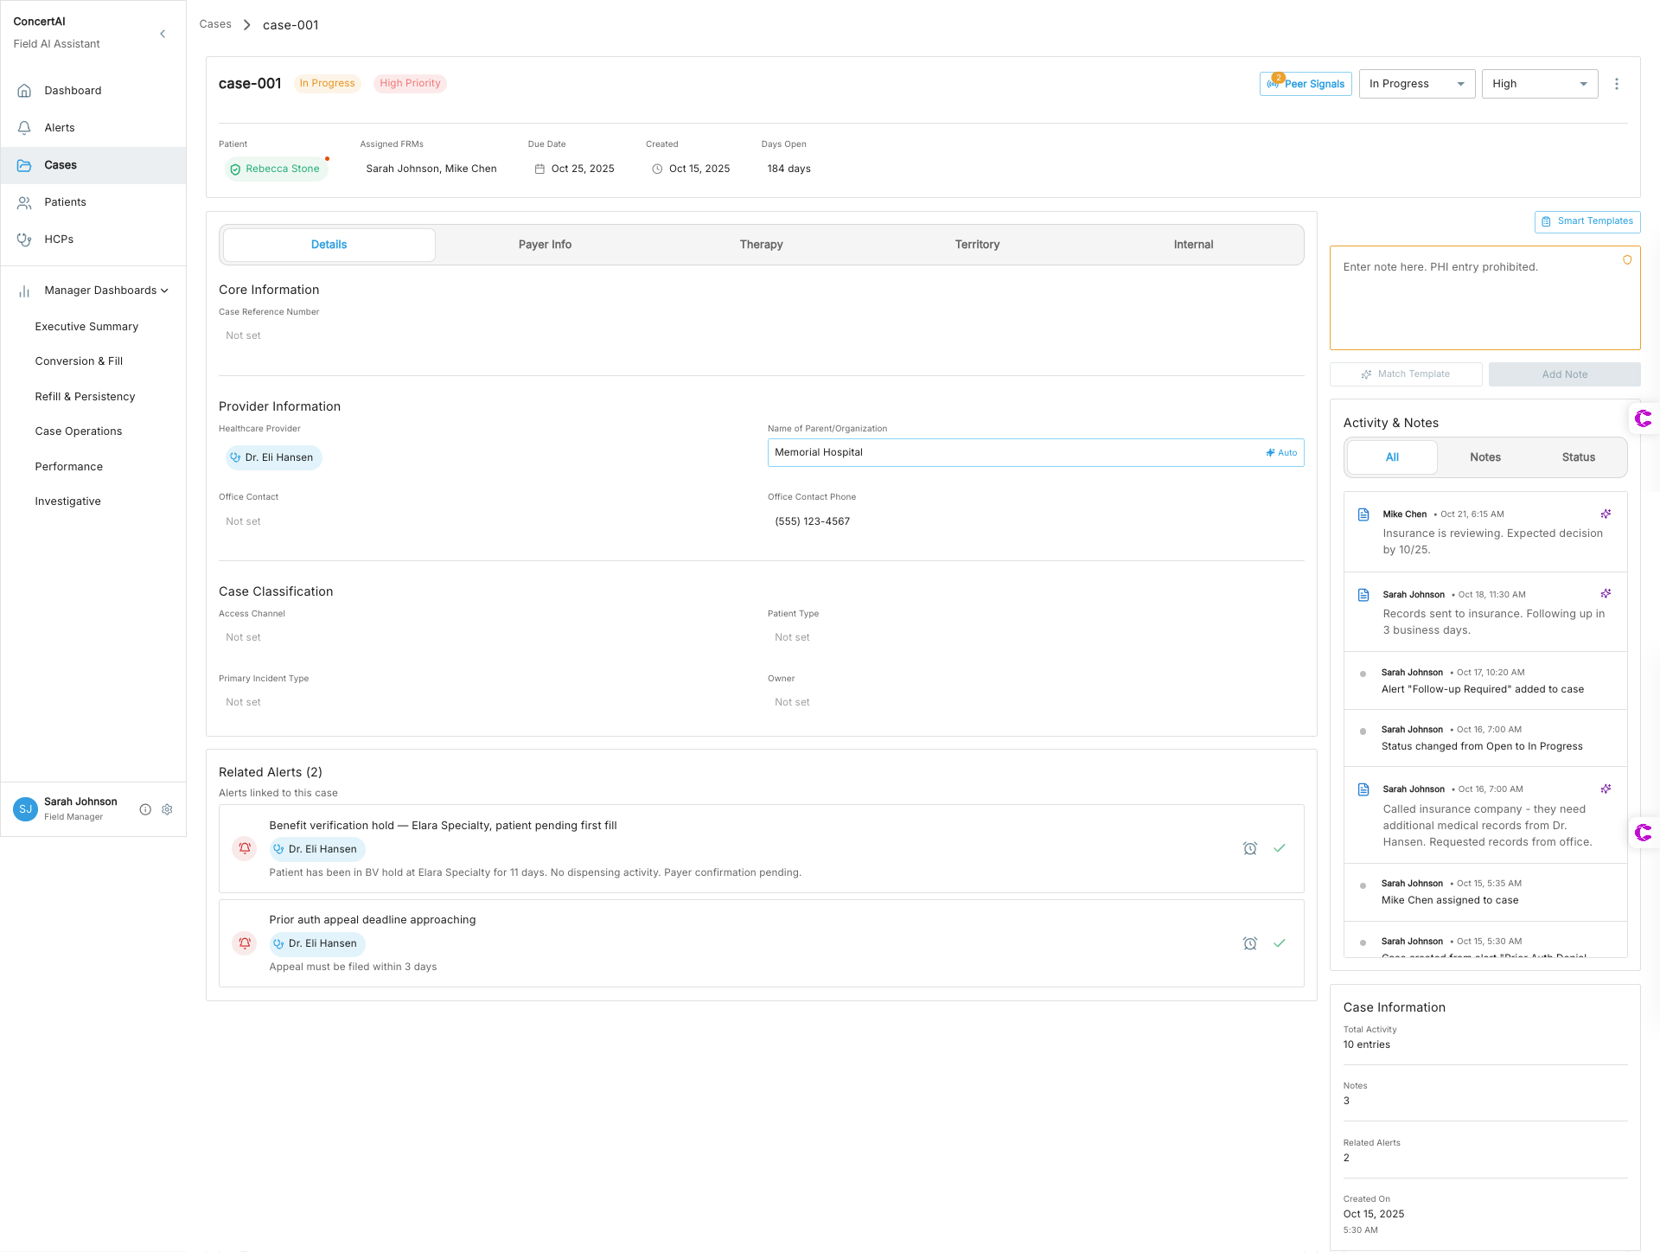Viewport: 1660px width, 1252px height.
Task: Open the High priority dropdown
Action: pos(1539,84)
